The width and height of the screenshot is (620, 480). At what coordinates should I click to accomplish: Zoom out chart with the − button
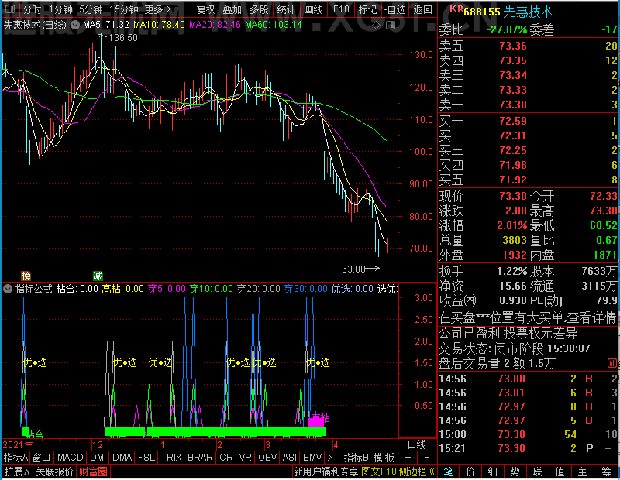click(x=427, y=458)
